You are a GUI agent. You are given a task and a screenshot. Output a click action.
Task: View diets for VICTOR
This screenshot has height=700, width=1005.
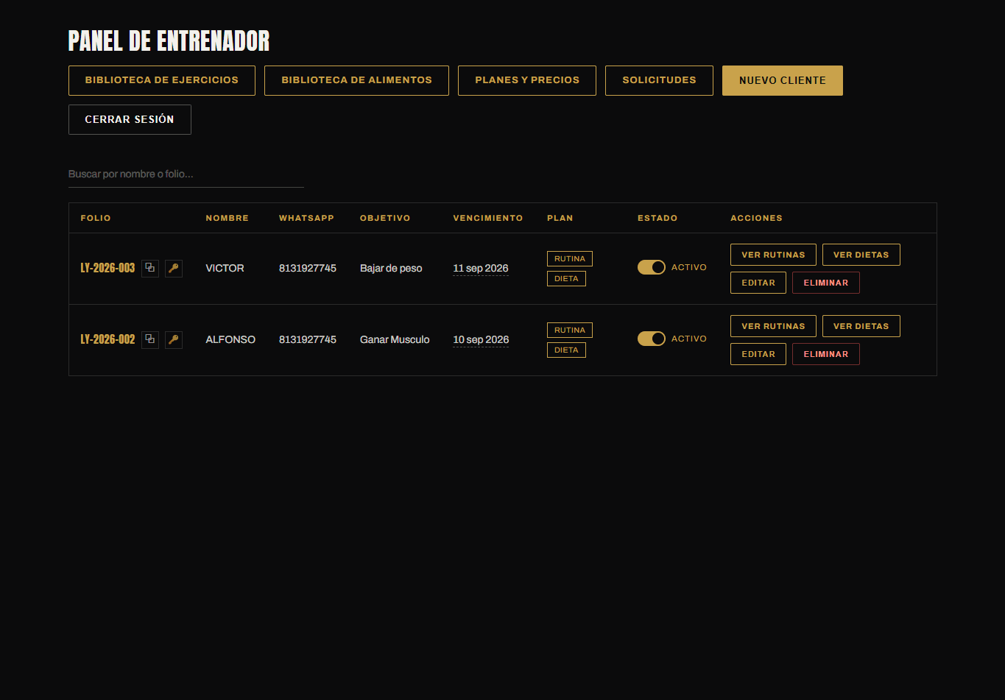pyautogui.click(x=861, y=255)
